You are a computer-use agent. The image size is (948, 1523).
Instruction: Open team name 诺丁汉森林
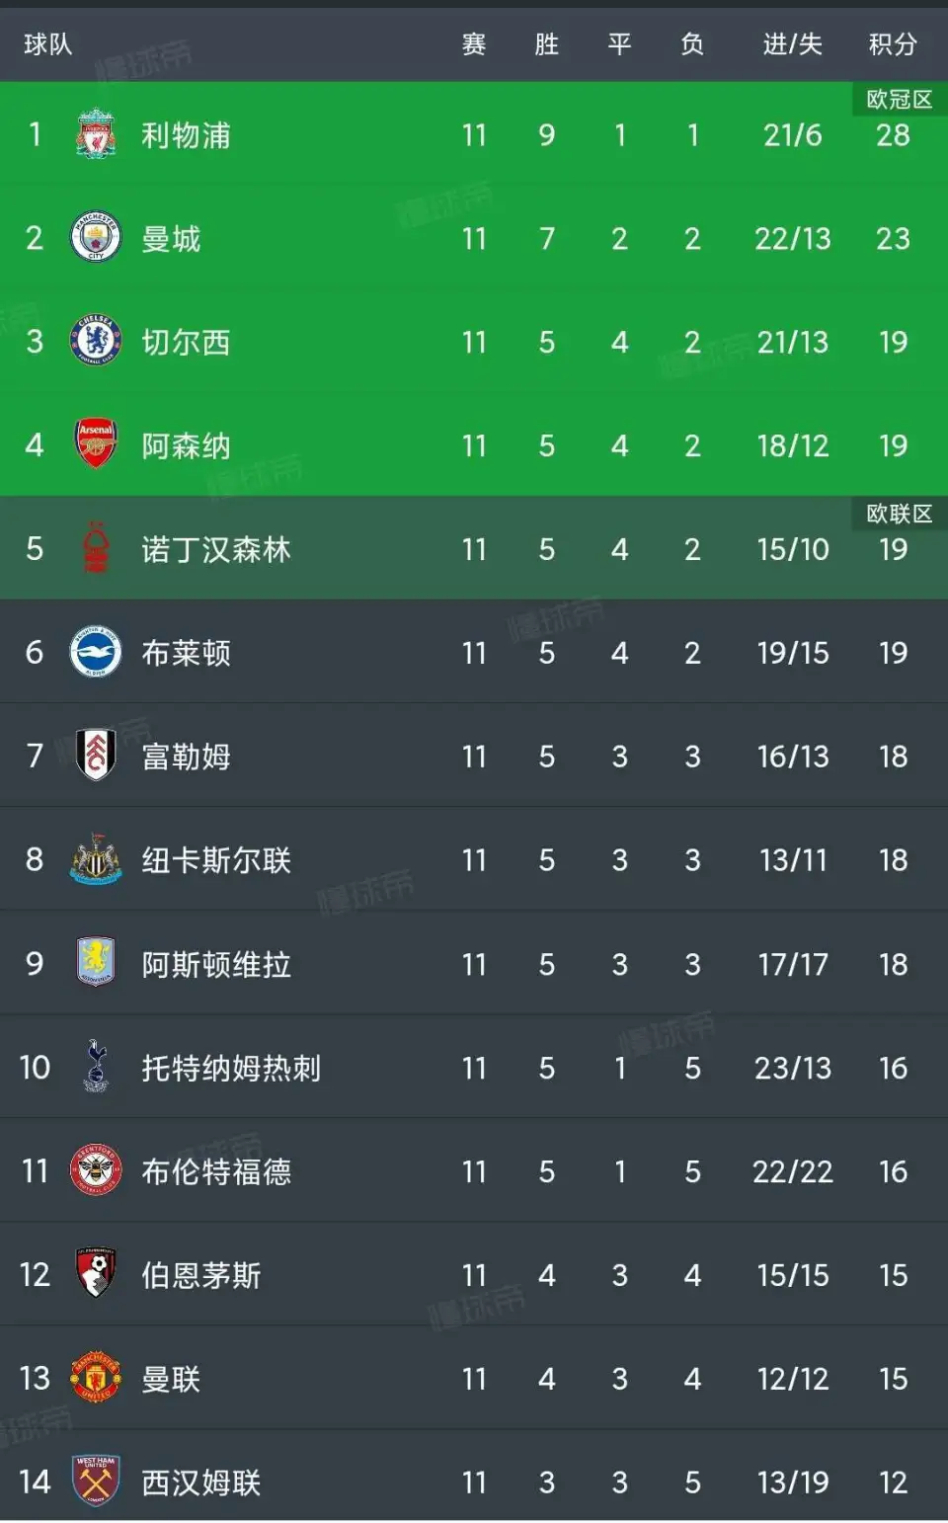click(x=216, y=549)
